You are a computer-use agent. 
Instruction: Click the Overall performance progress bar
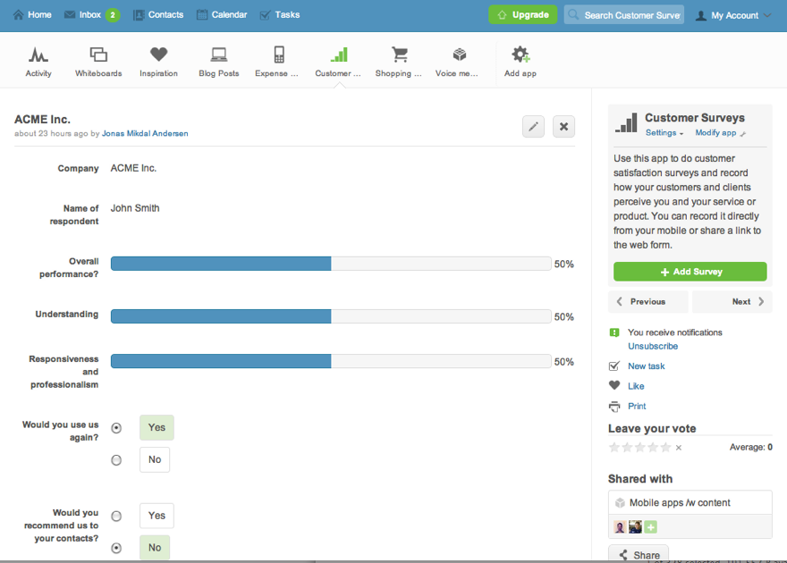330,264
